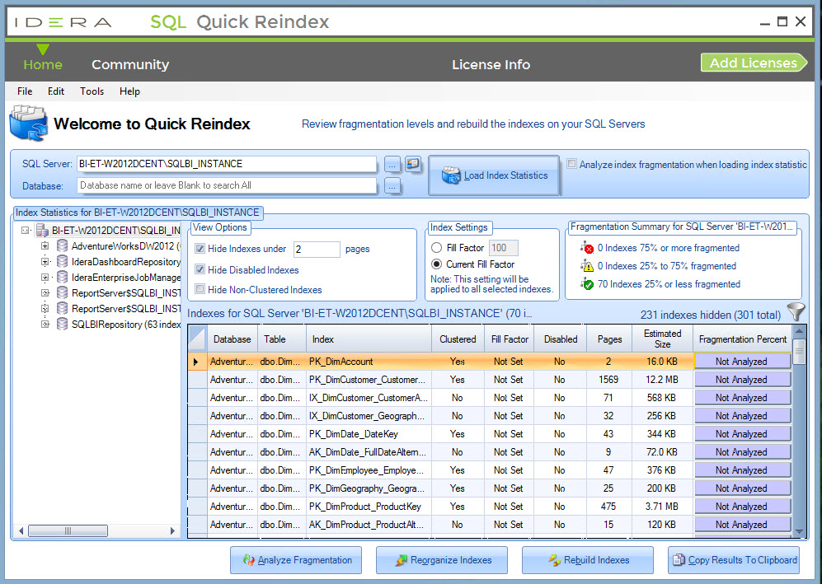The width and height of the screenshot is (822, 584).
Task: Expand the IderaEnterpriseJobManage tree node
Action: click(x=45, y=277)
